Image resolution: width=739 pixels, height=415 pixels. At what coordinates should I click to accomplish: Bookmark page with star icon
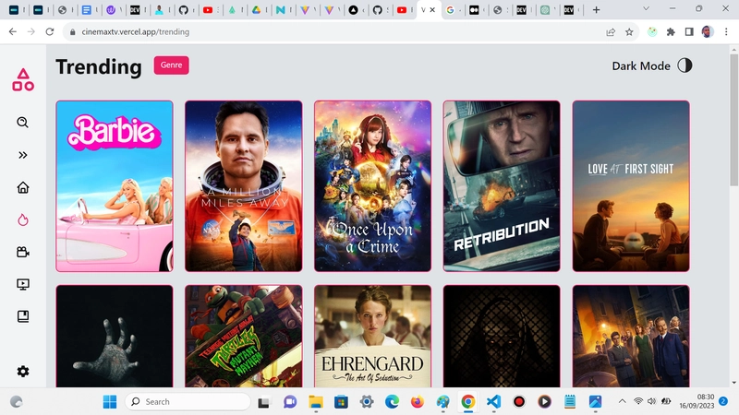629,31
